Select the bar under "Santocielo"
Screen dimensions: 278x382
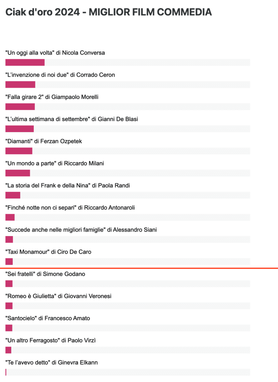coord(9,328)
